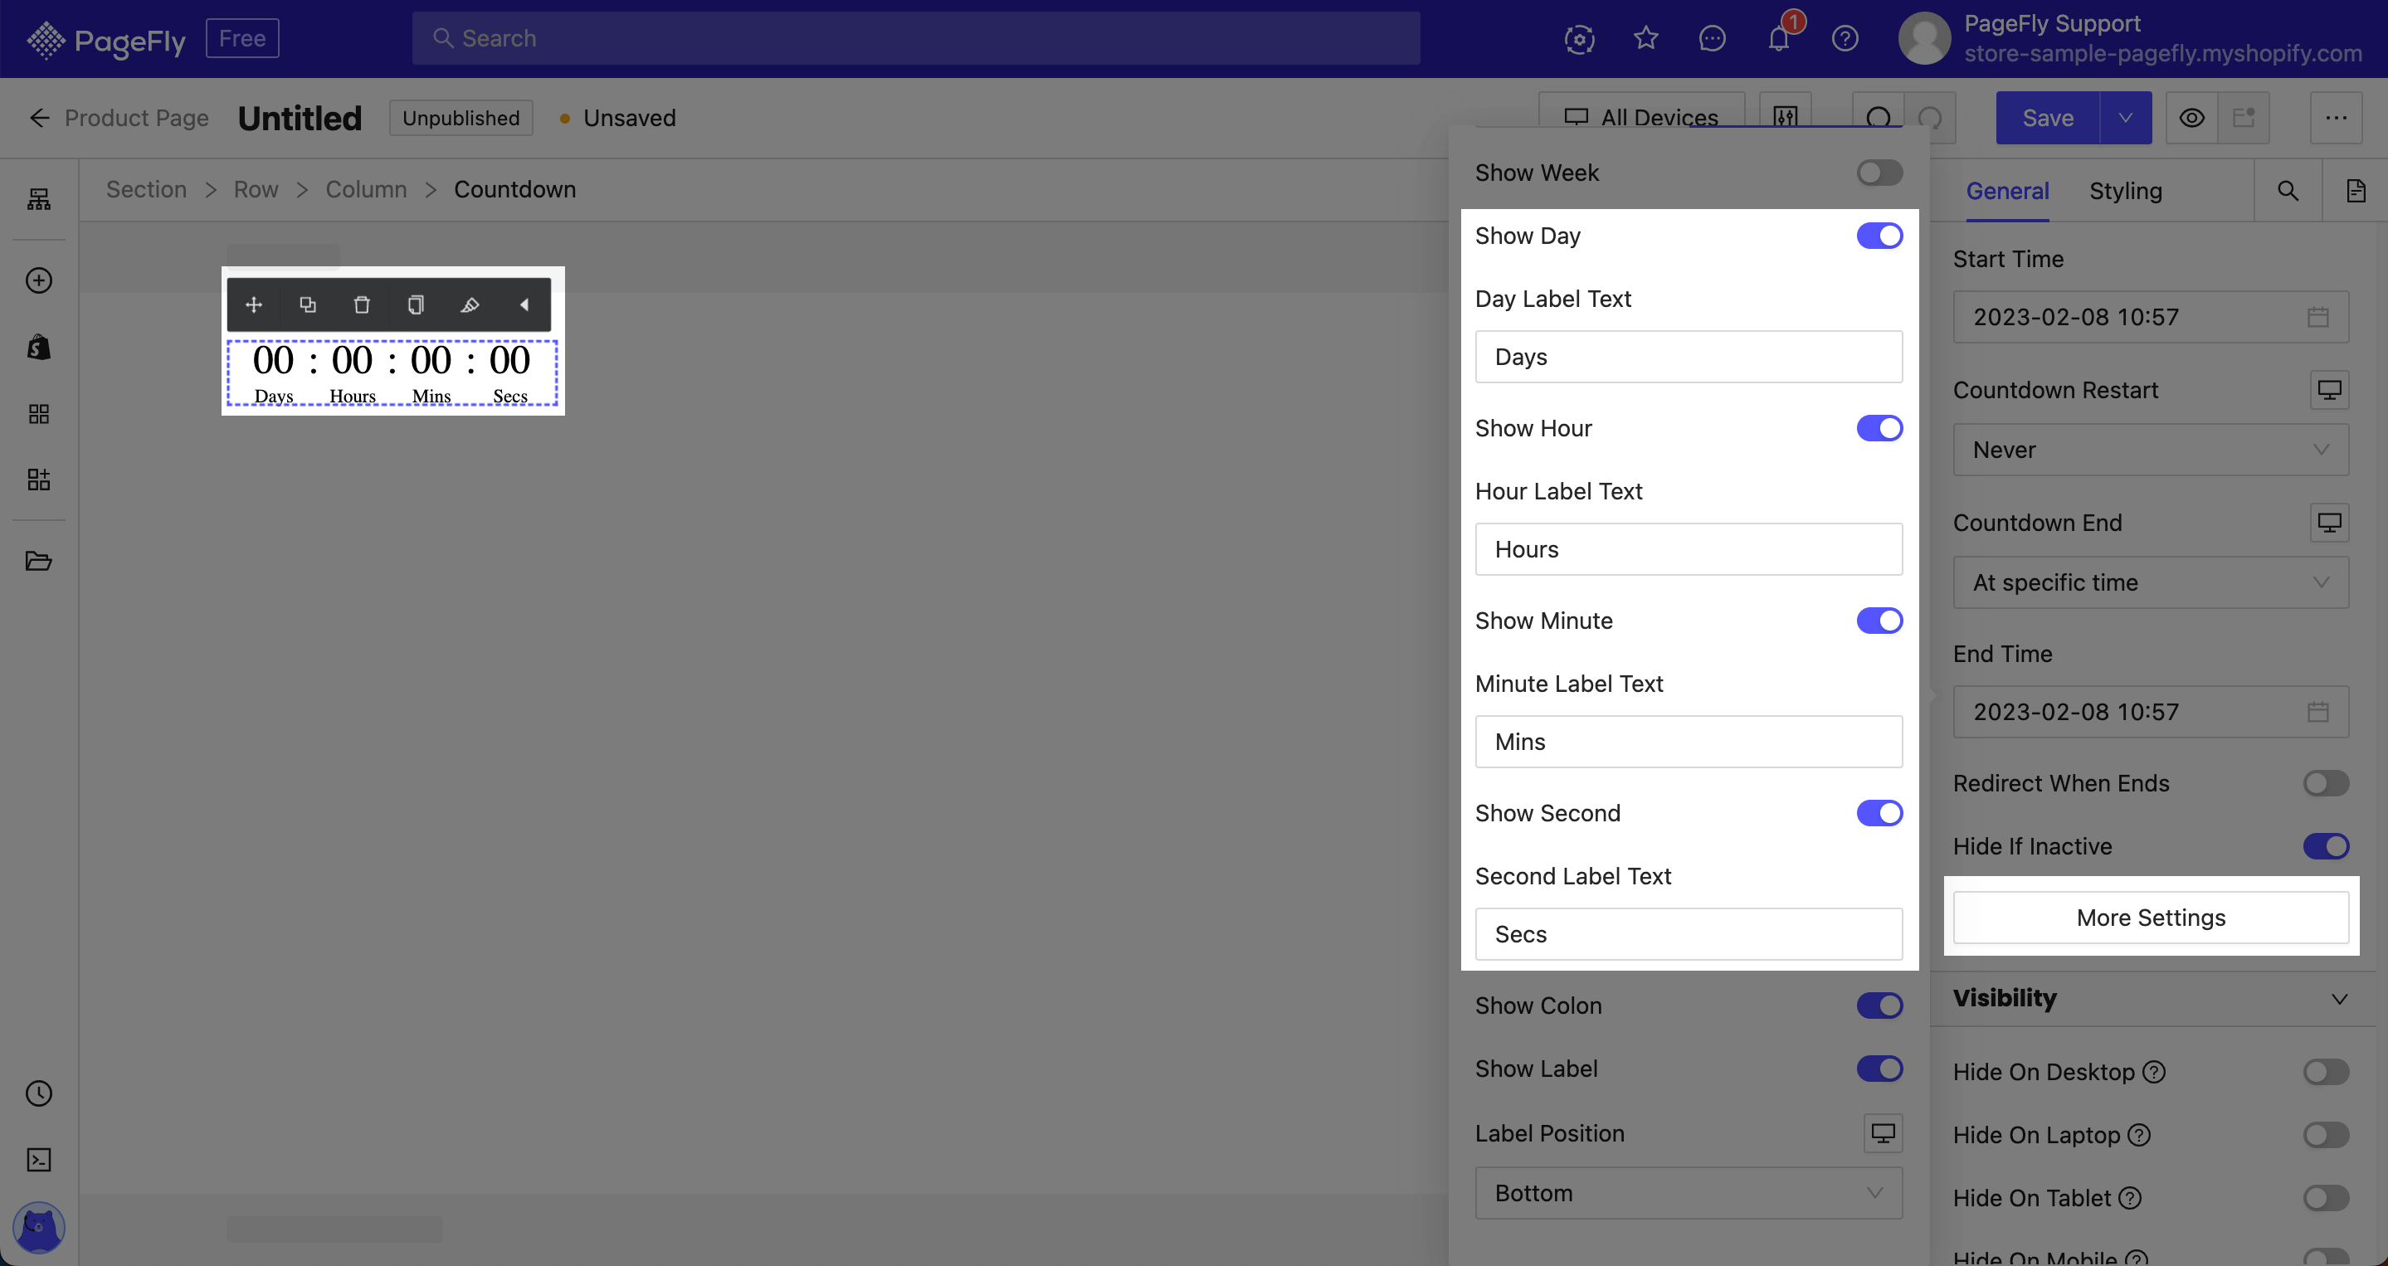
Task: Open the help question mark icon
Action: click(x=1845, y=38)
